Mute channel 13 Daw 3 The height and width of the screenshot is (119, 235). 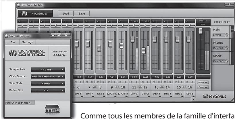[154, 82]
